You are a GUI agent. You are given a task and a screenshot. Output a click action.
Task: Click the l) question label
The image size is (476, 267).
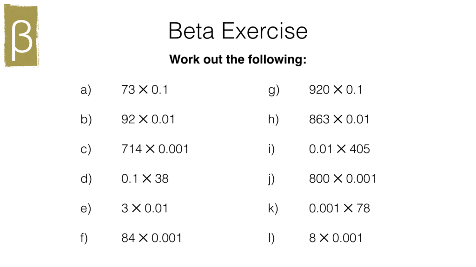click(x=271, y=238)
